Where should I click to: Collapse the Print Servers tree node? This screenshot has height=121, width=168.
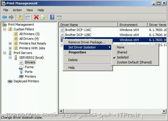[4, 53]
